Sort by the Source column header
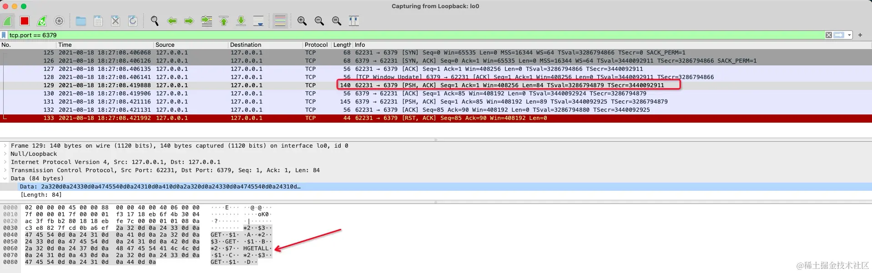872x273 pixels. pyautogui.click(x=191, y=45)
